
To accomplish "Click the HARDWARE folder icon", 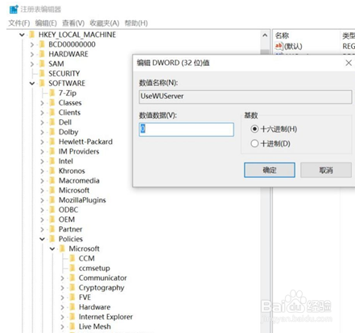I will tap(42, 54).
